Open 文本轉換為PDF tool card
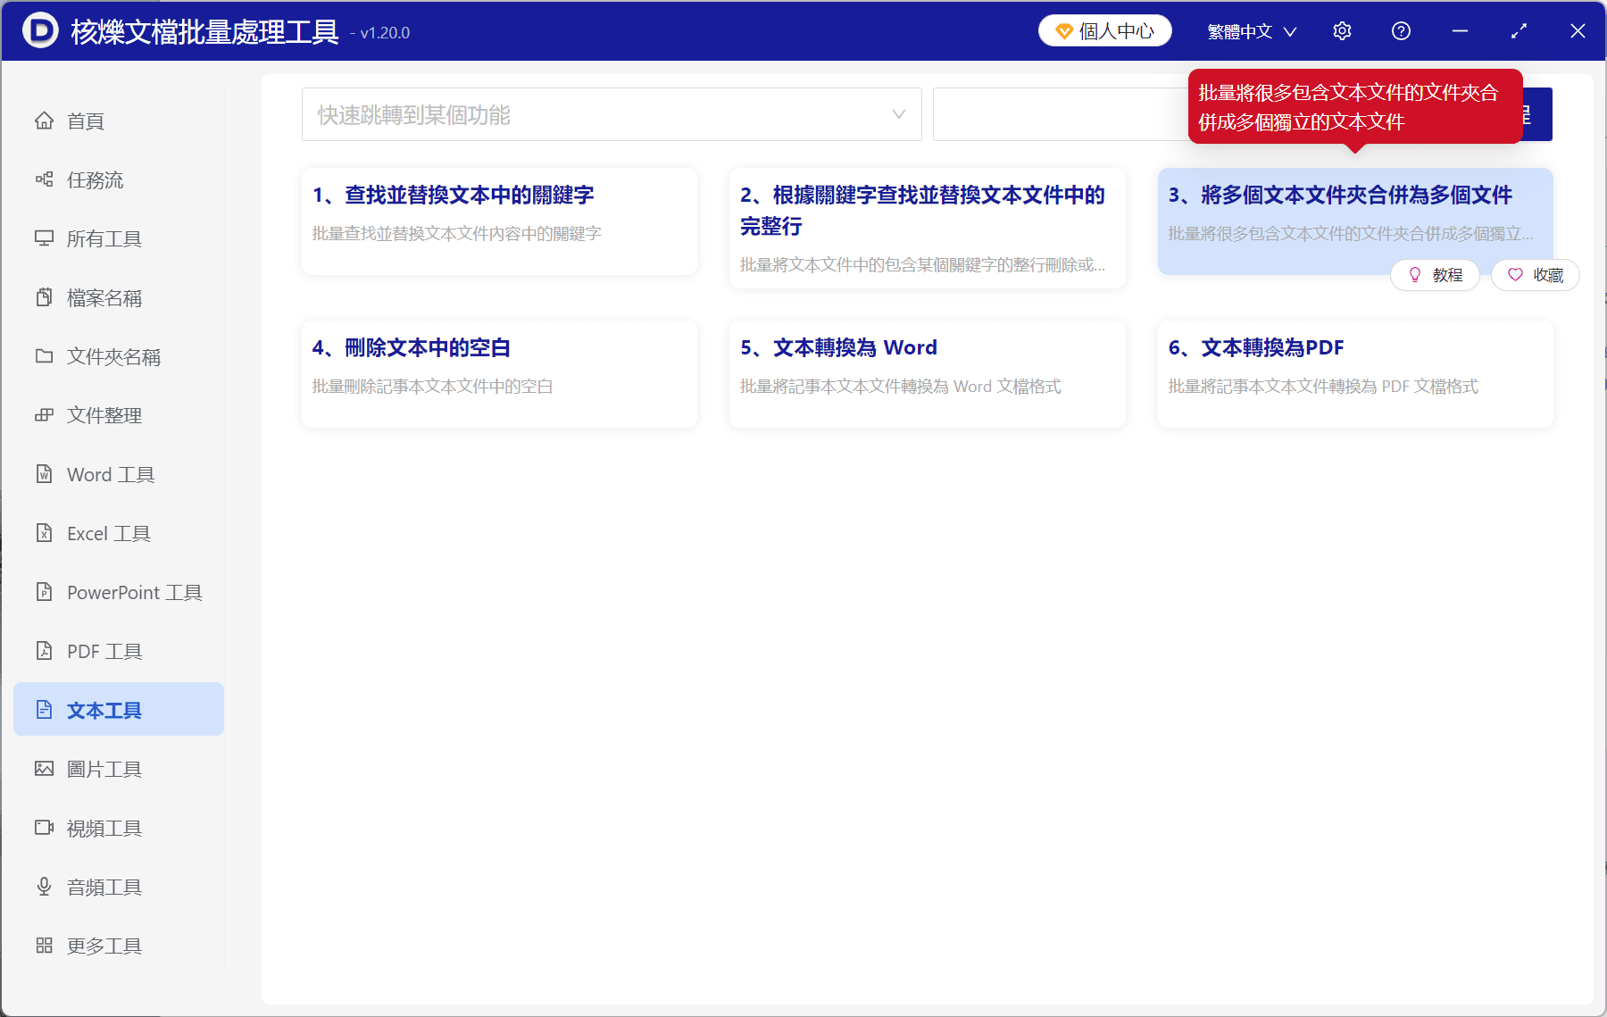The image size is (1607, 1017). [x=1353, y=373]
